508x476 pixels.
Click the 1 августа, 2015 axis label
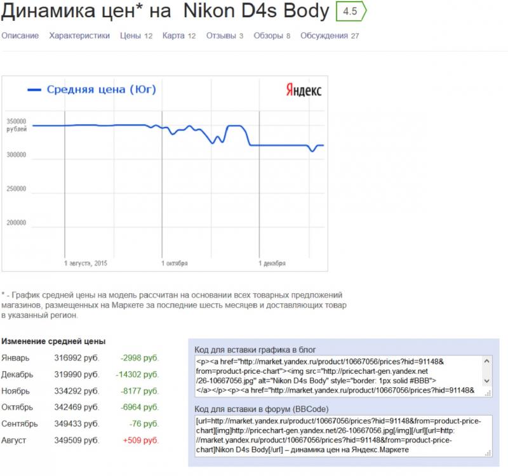click(x=86, y=263)
